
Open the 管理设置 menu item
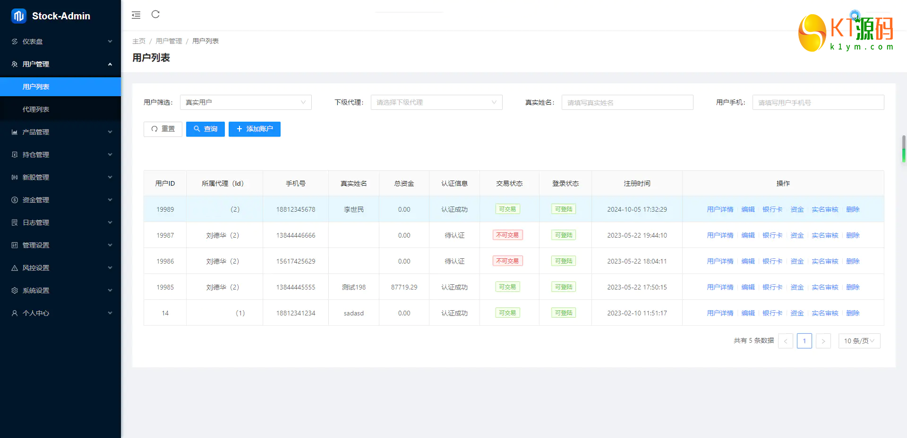point(60,245)
